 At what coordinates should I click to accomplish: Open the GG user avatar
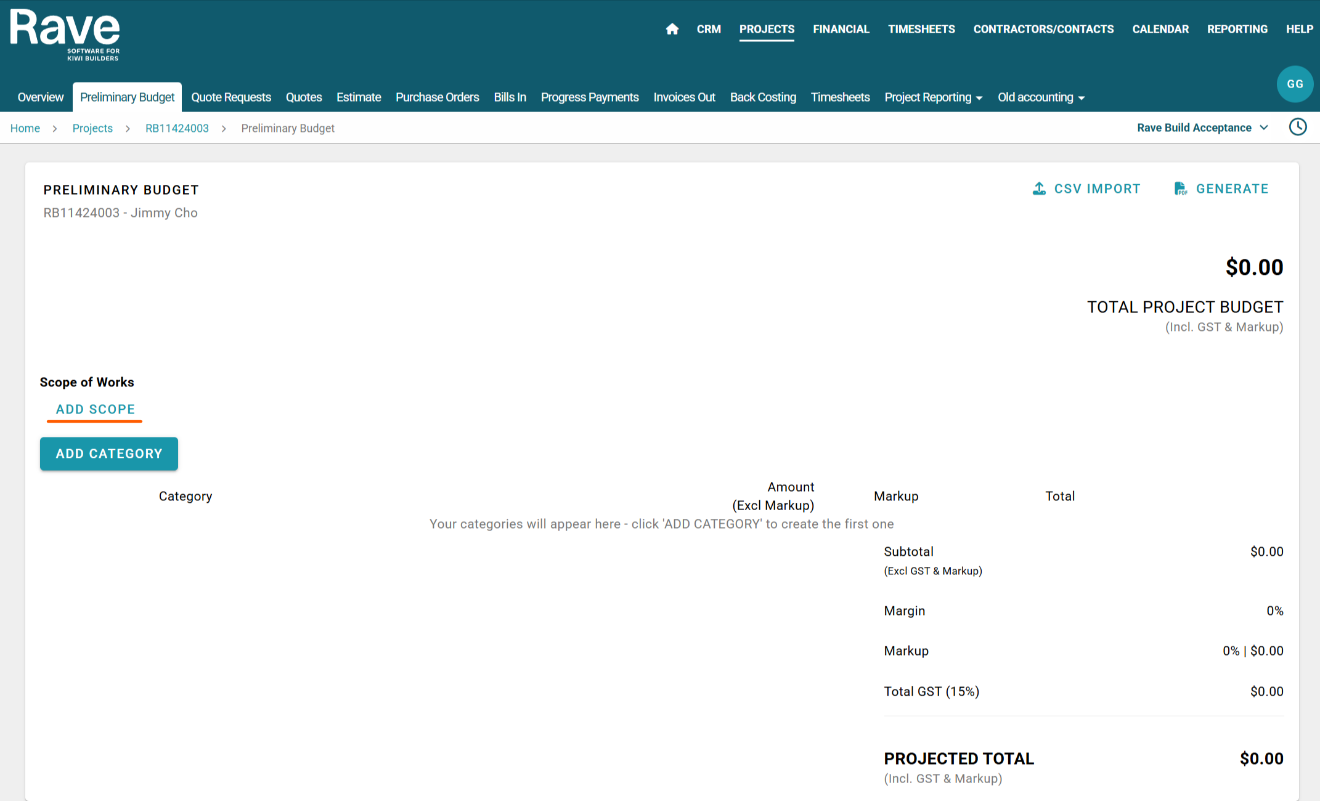tap(1295, 84)
